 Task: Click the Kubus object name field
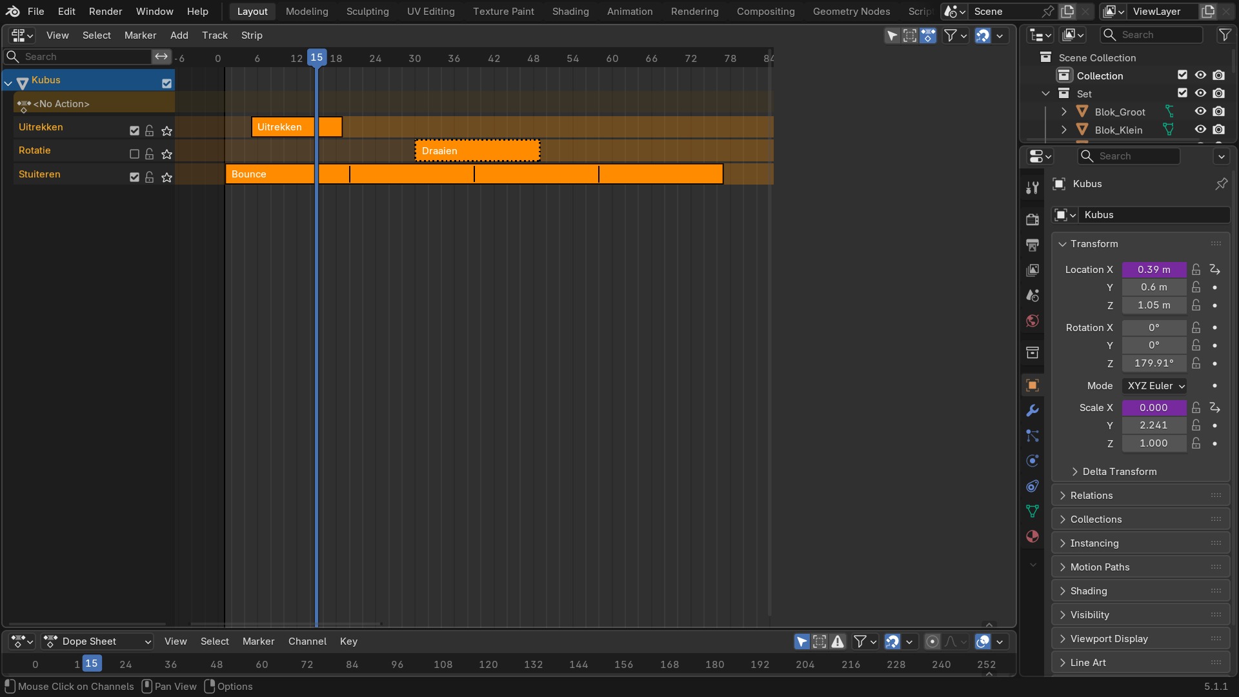1154,215
